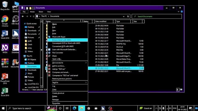Image resolution: width=198 pixels, height=111 pixels.
Task: Open OBS Studio desktop shortcut
Action: tap(15, 20)
